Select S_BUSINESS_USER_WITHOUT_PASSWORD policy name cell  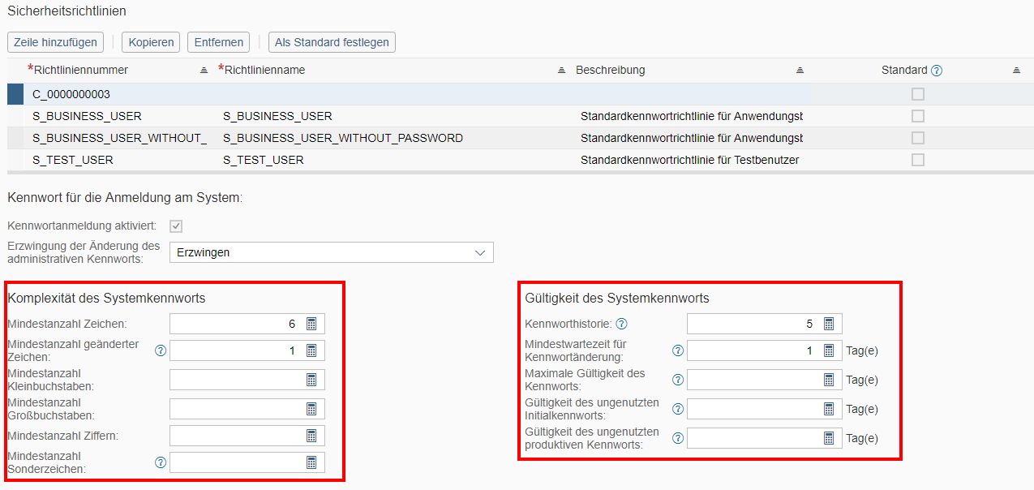coord(342,138)
